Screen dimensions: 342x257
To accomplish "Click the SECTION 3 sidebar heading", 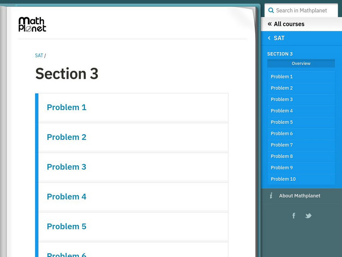I will (x=280, y=54).
